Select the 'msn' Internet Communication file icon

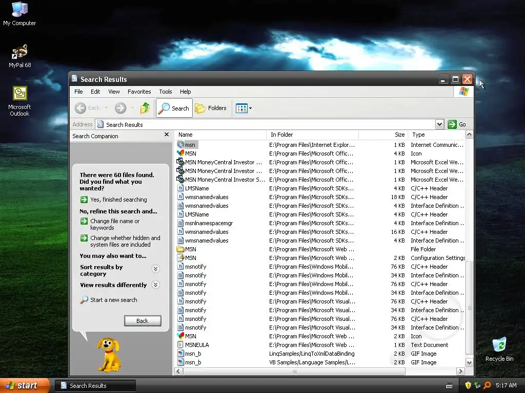pyautogui.click(x=180, y=144)
